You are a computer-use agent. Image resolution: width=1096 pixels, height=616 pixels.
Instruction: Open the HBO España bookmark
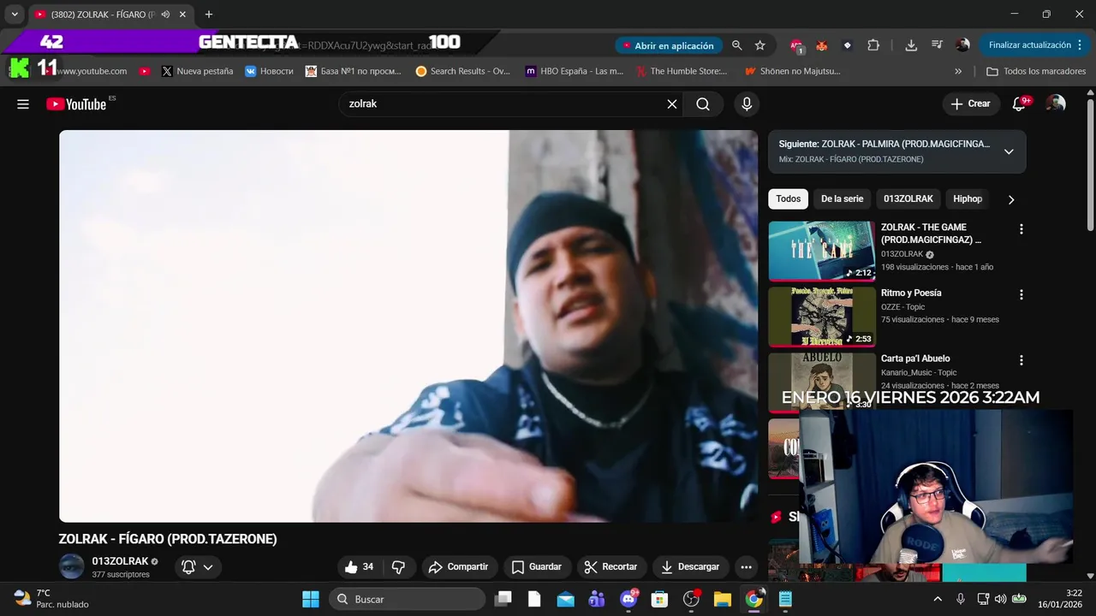(575, 71)
